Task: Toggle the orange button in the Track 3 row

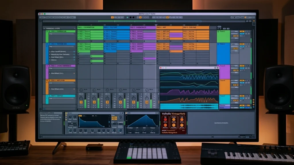Action: [242, 66]
